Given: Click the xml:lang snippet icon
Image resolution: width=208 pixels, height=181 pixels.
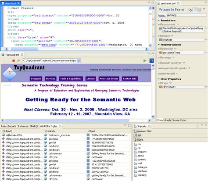Looking at the screenshot, I should [136, 175].
